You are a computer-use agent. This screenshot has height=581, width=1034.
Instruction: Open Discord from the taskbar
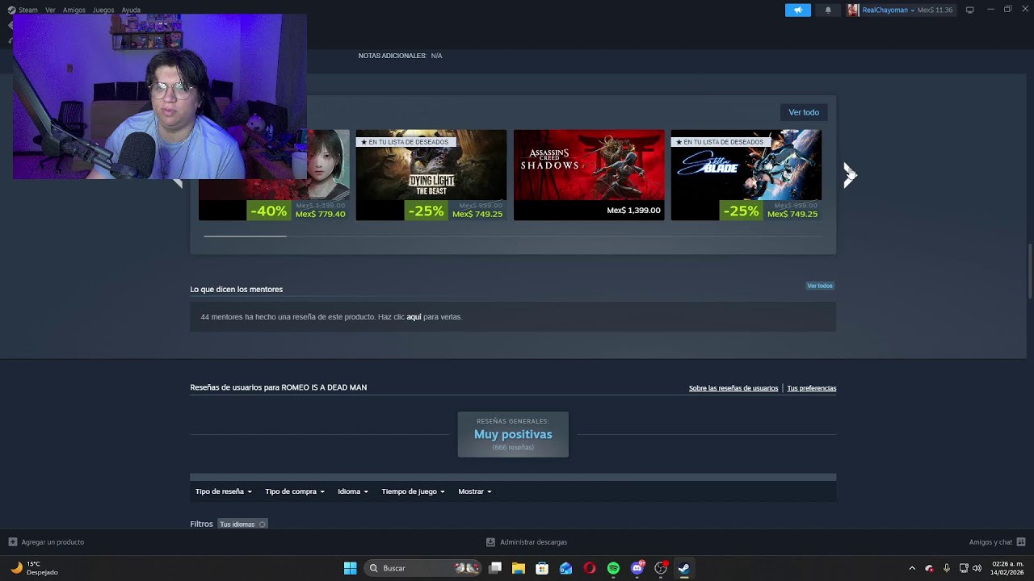[637, 568]
